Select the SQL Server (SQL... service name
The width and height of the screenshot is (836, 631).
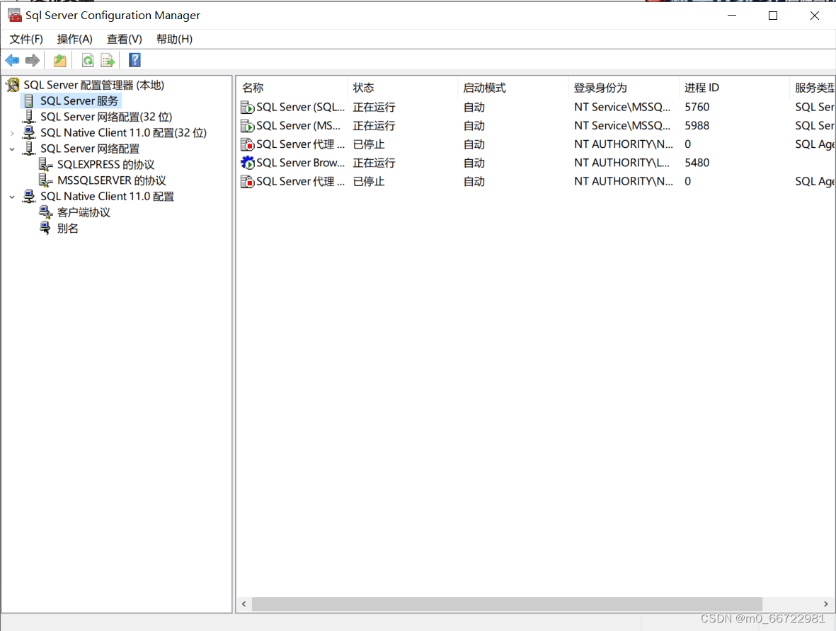300,107
